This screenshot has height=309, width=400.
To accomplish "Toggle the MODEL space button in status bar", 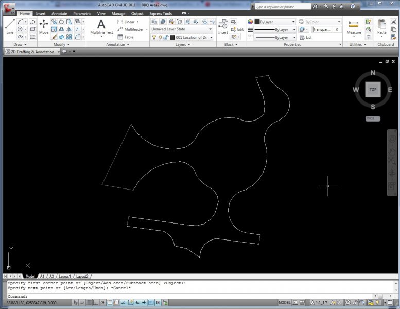I will (x=284, y=302).
